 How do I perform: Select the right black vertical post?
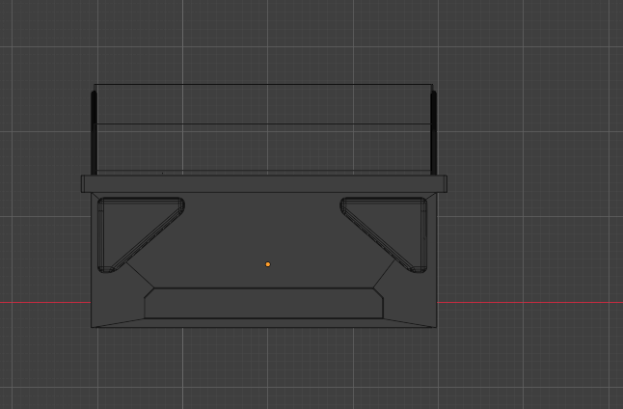click(x=433, y=133)
